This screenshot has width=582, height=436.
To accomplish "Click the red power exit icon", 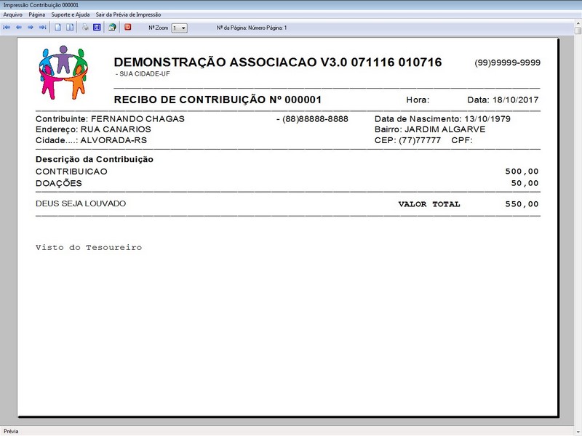I will [128, 27].
